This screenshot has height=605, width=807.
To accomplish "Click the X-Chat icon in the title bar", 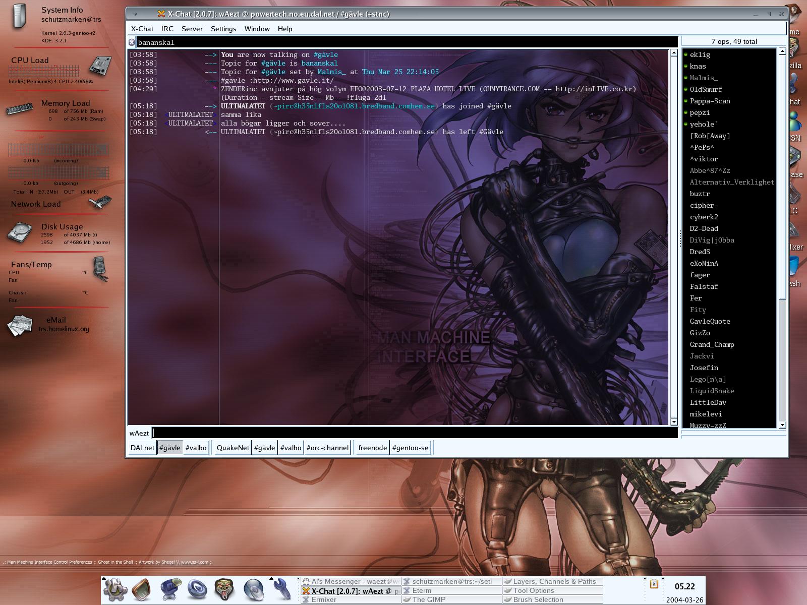I will pyautogui.click(x=161, y=14).
